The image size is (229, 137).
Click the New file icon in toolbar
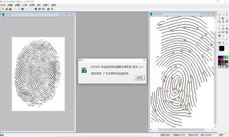click(x=3, y=9)
